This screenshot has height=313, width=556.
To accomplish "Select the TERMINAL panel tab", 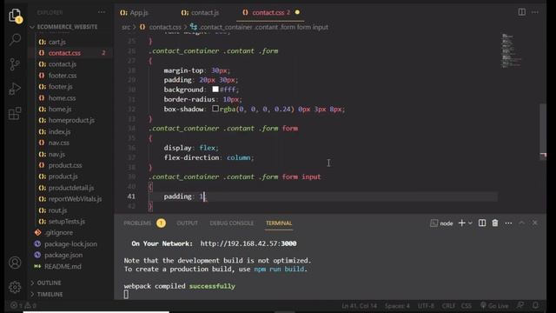I will click(279, 223).
